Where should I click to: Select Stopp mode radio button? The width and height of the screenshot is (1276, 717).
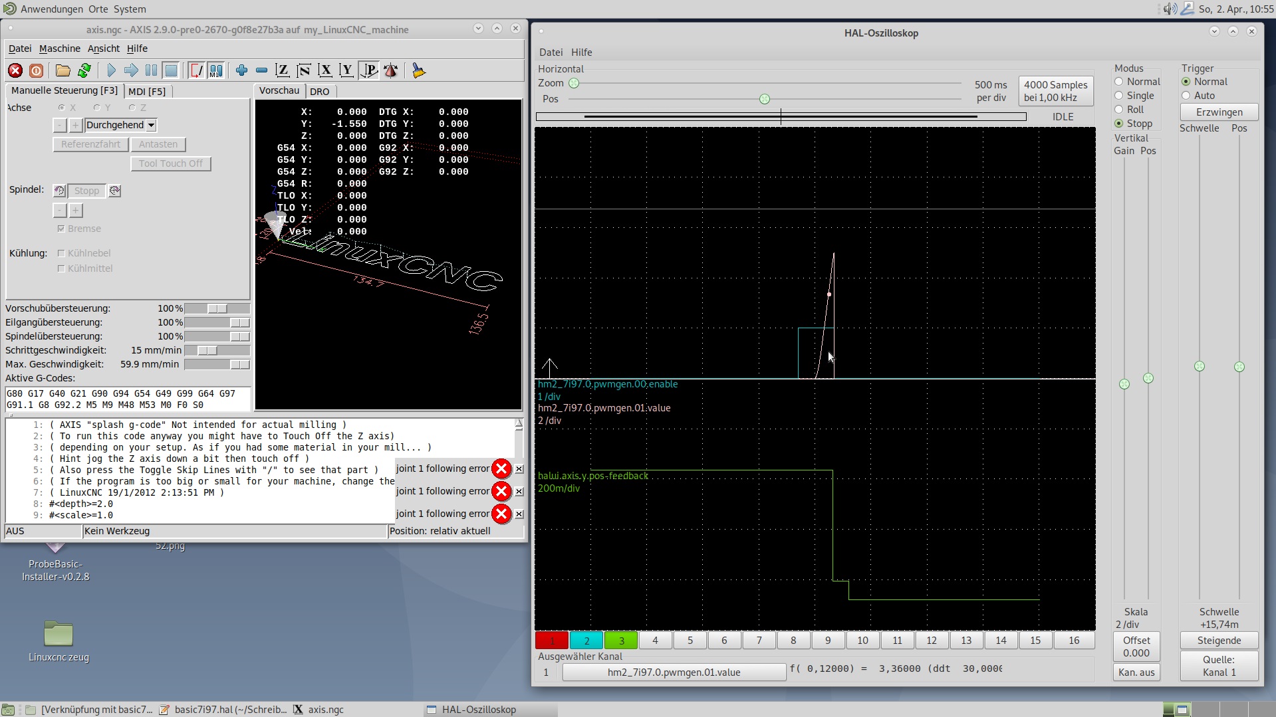(1118, 124)
